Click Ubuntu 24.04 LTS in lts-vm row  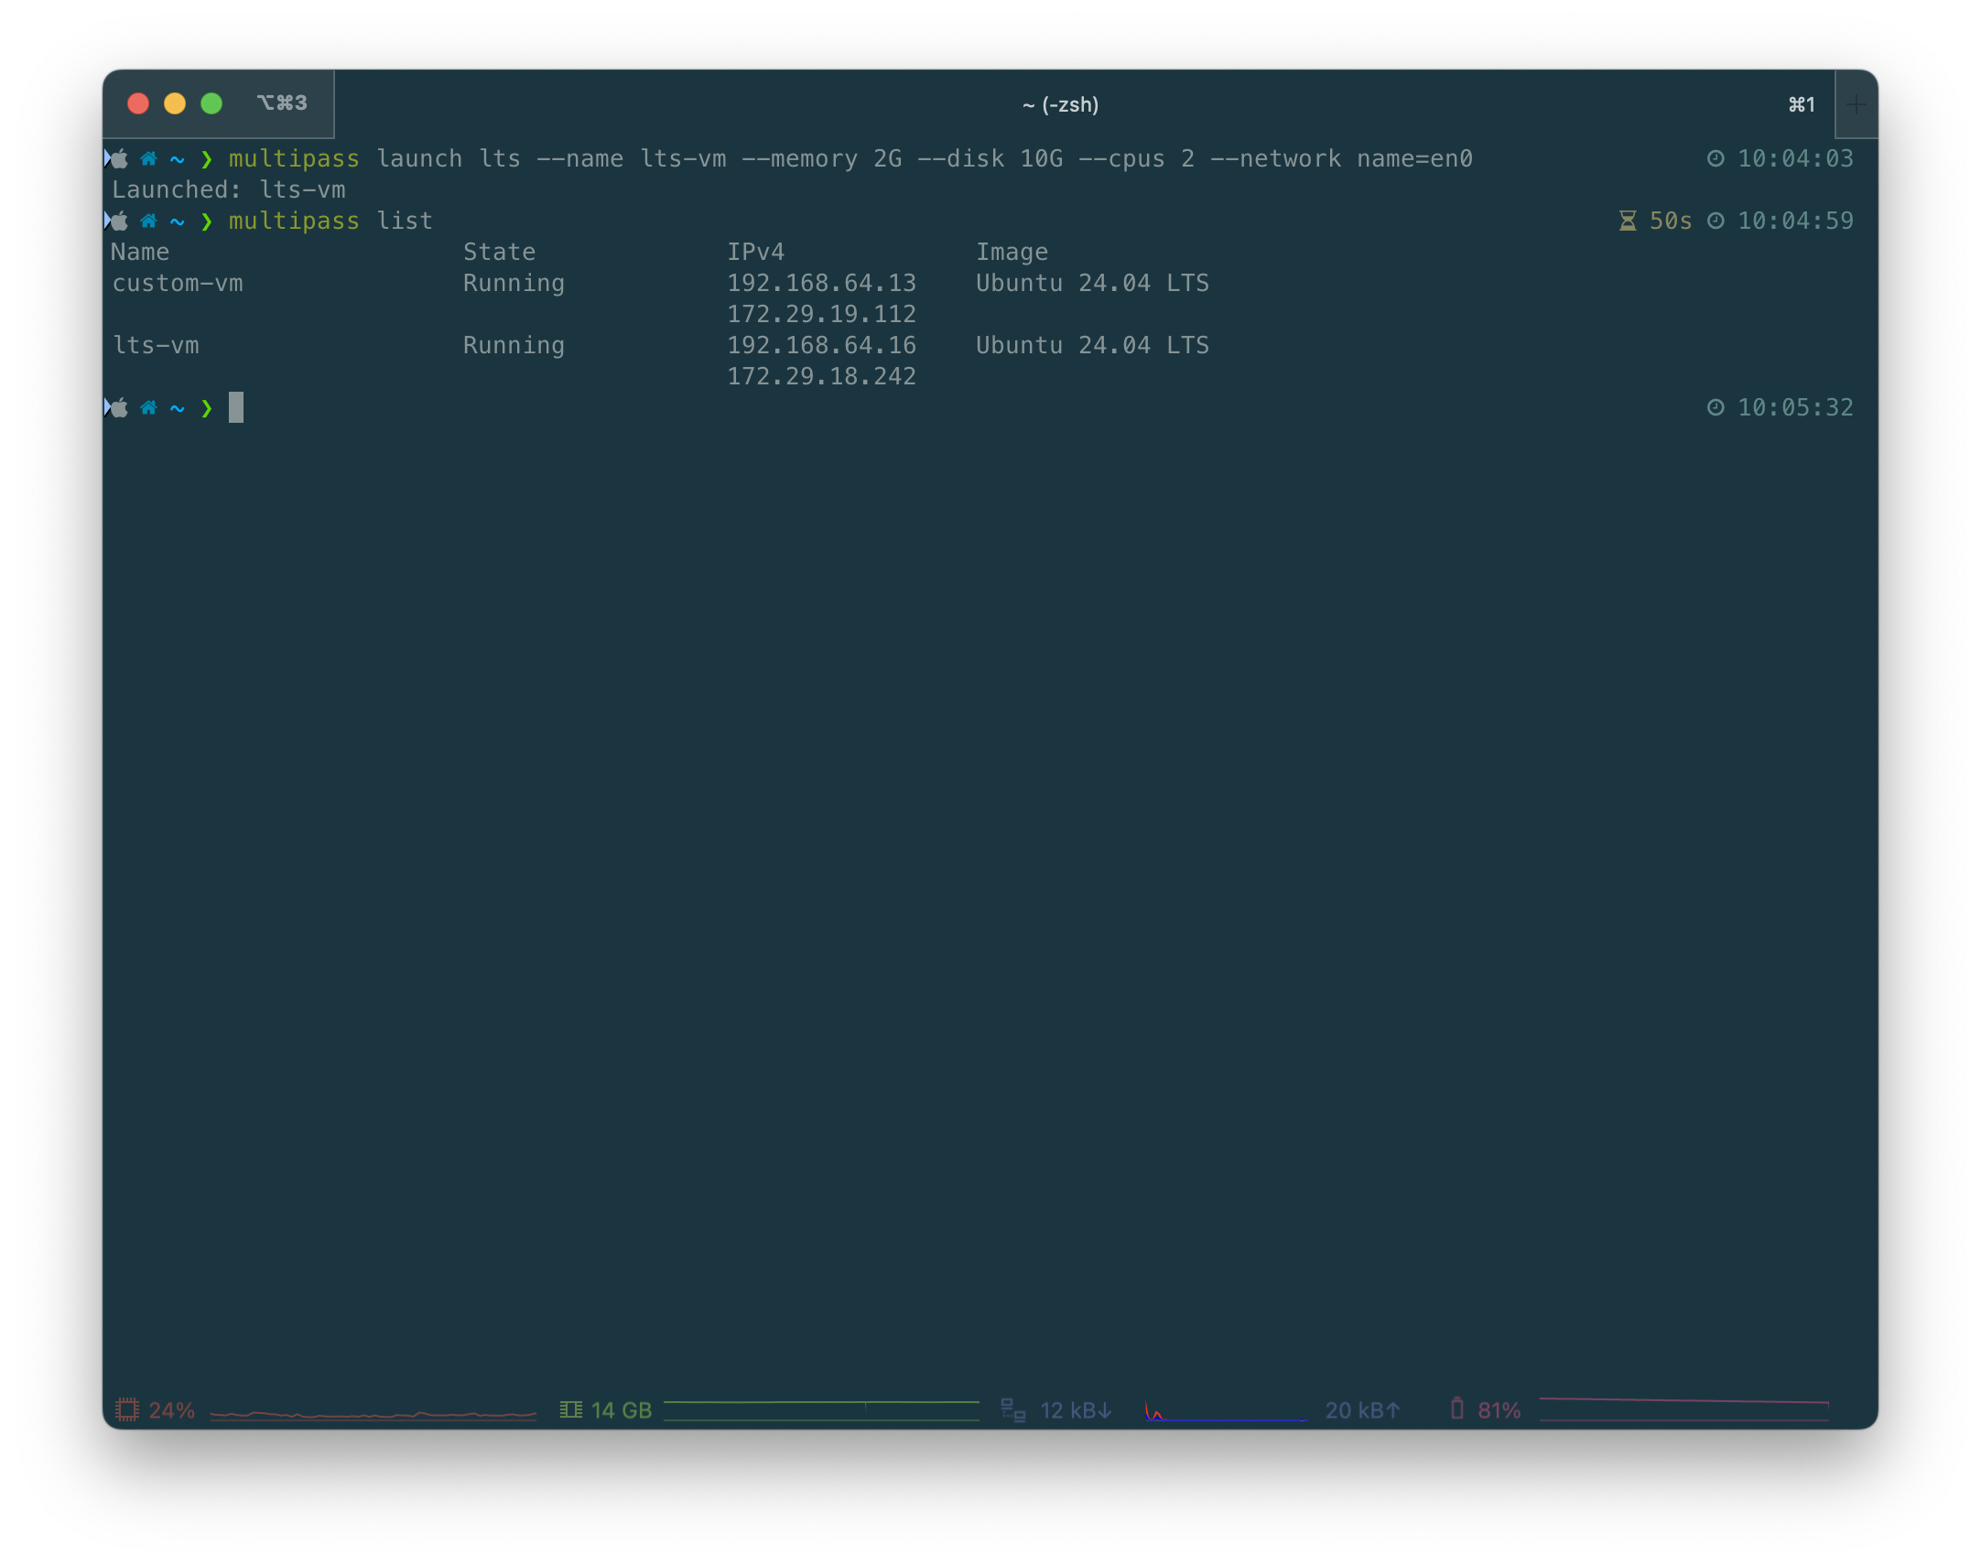point(1092,345)
